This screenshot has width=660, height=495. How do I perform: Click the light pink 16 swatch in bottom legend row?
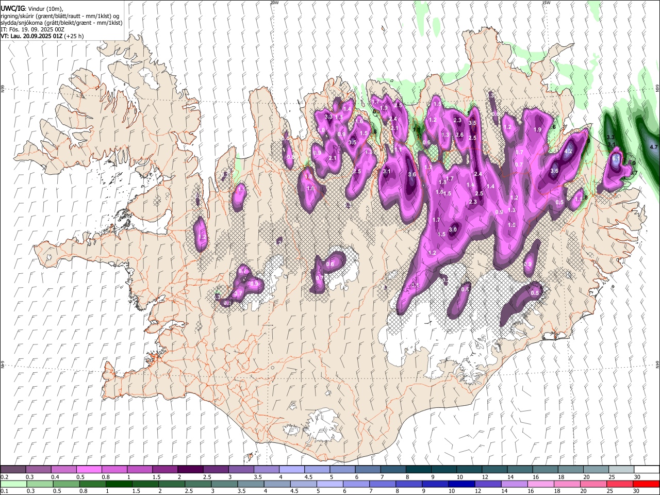point(540,484)
